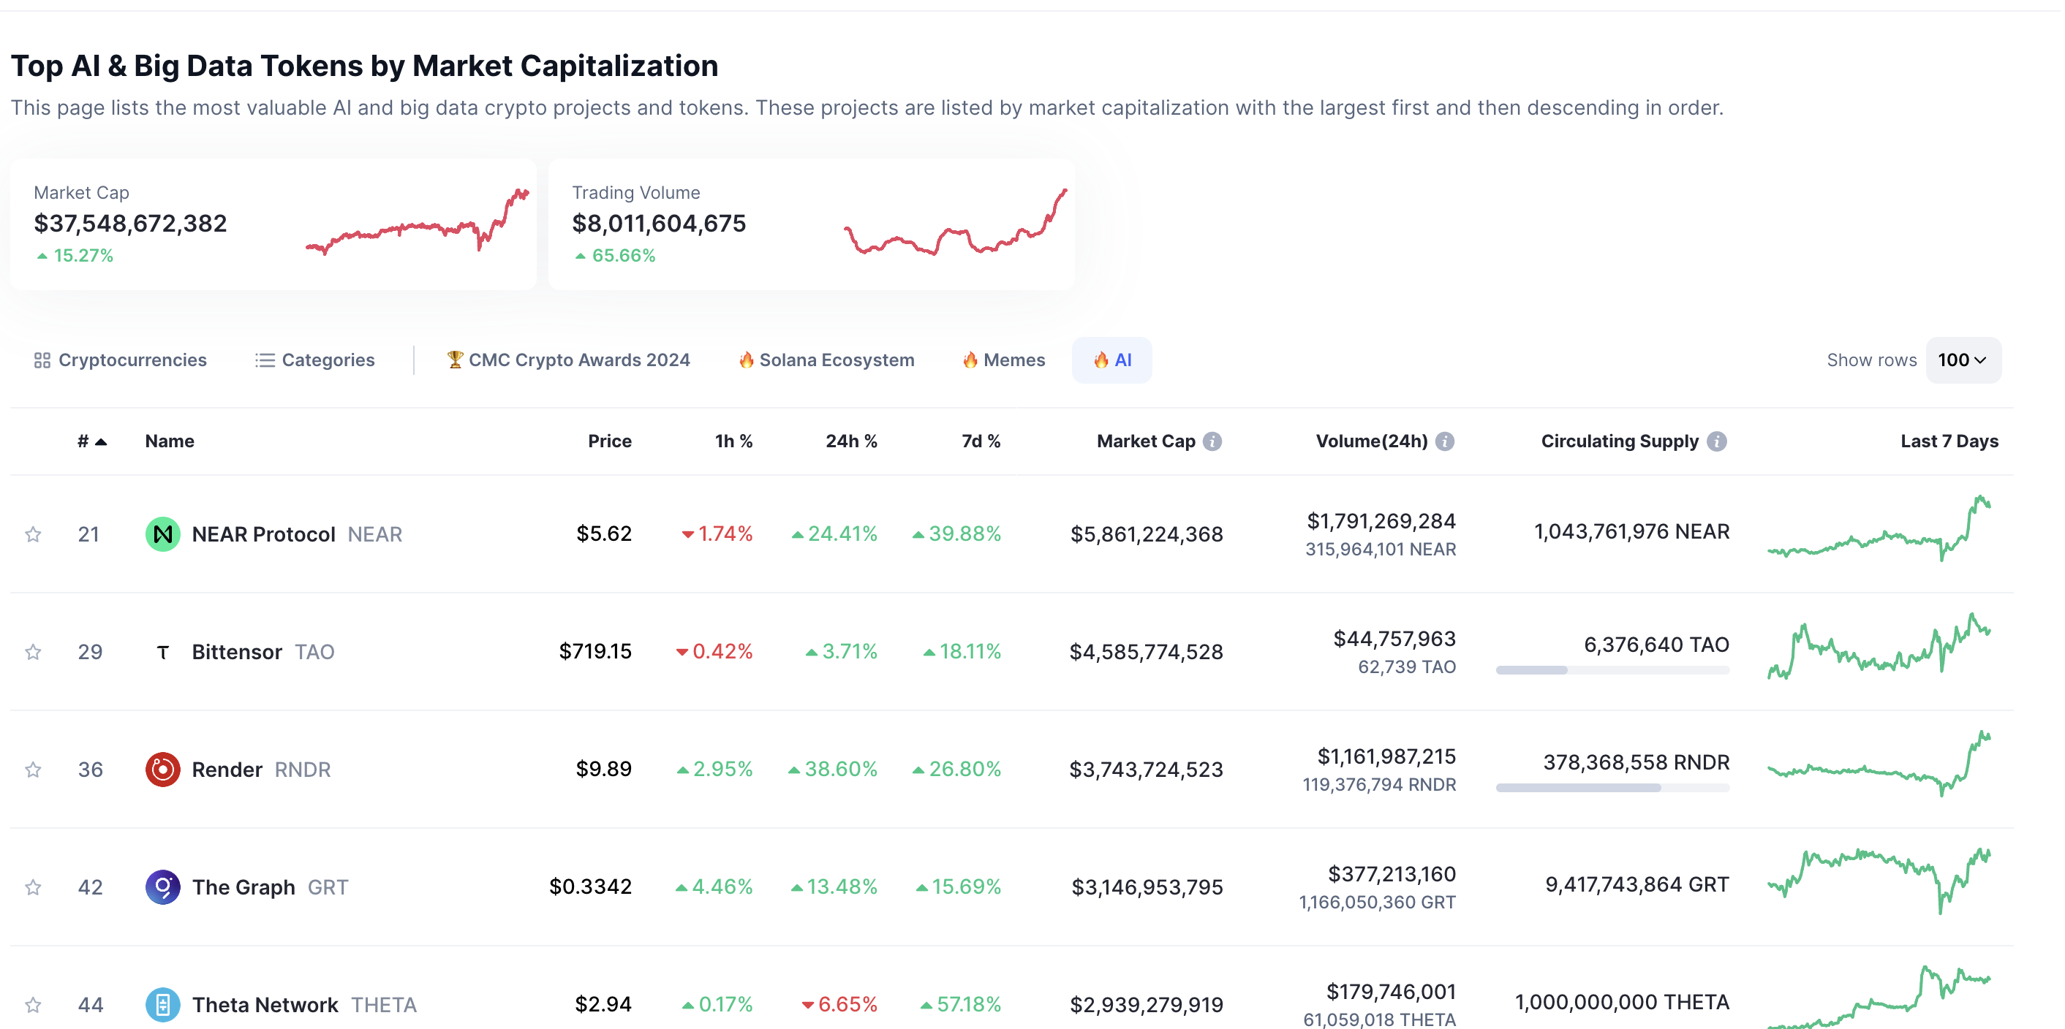Click Circulating Supply info icon
The width and height of the screenshot is (2065, 1029).
[1716, 441]
